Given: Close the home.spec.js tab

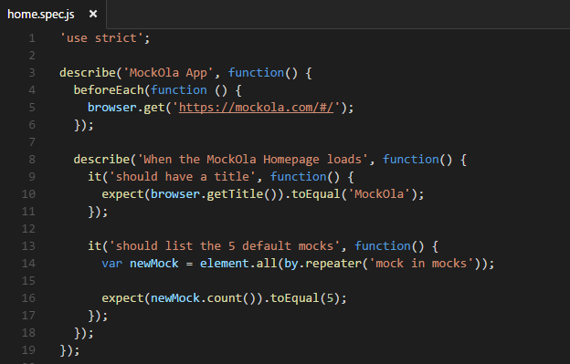Looking at the screenshot, I should [x=93, y=14].
